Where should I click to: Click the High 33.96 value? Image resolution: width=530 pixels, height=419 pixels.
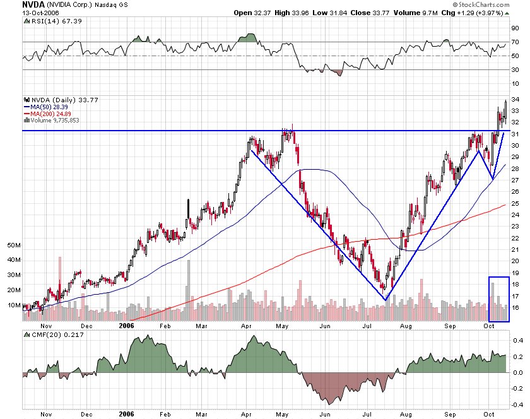pyautogui.click(x=291, y=13)
